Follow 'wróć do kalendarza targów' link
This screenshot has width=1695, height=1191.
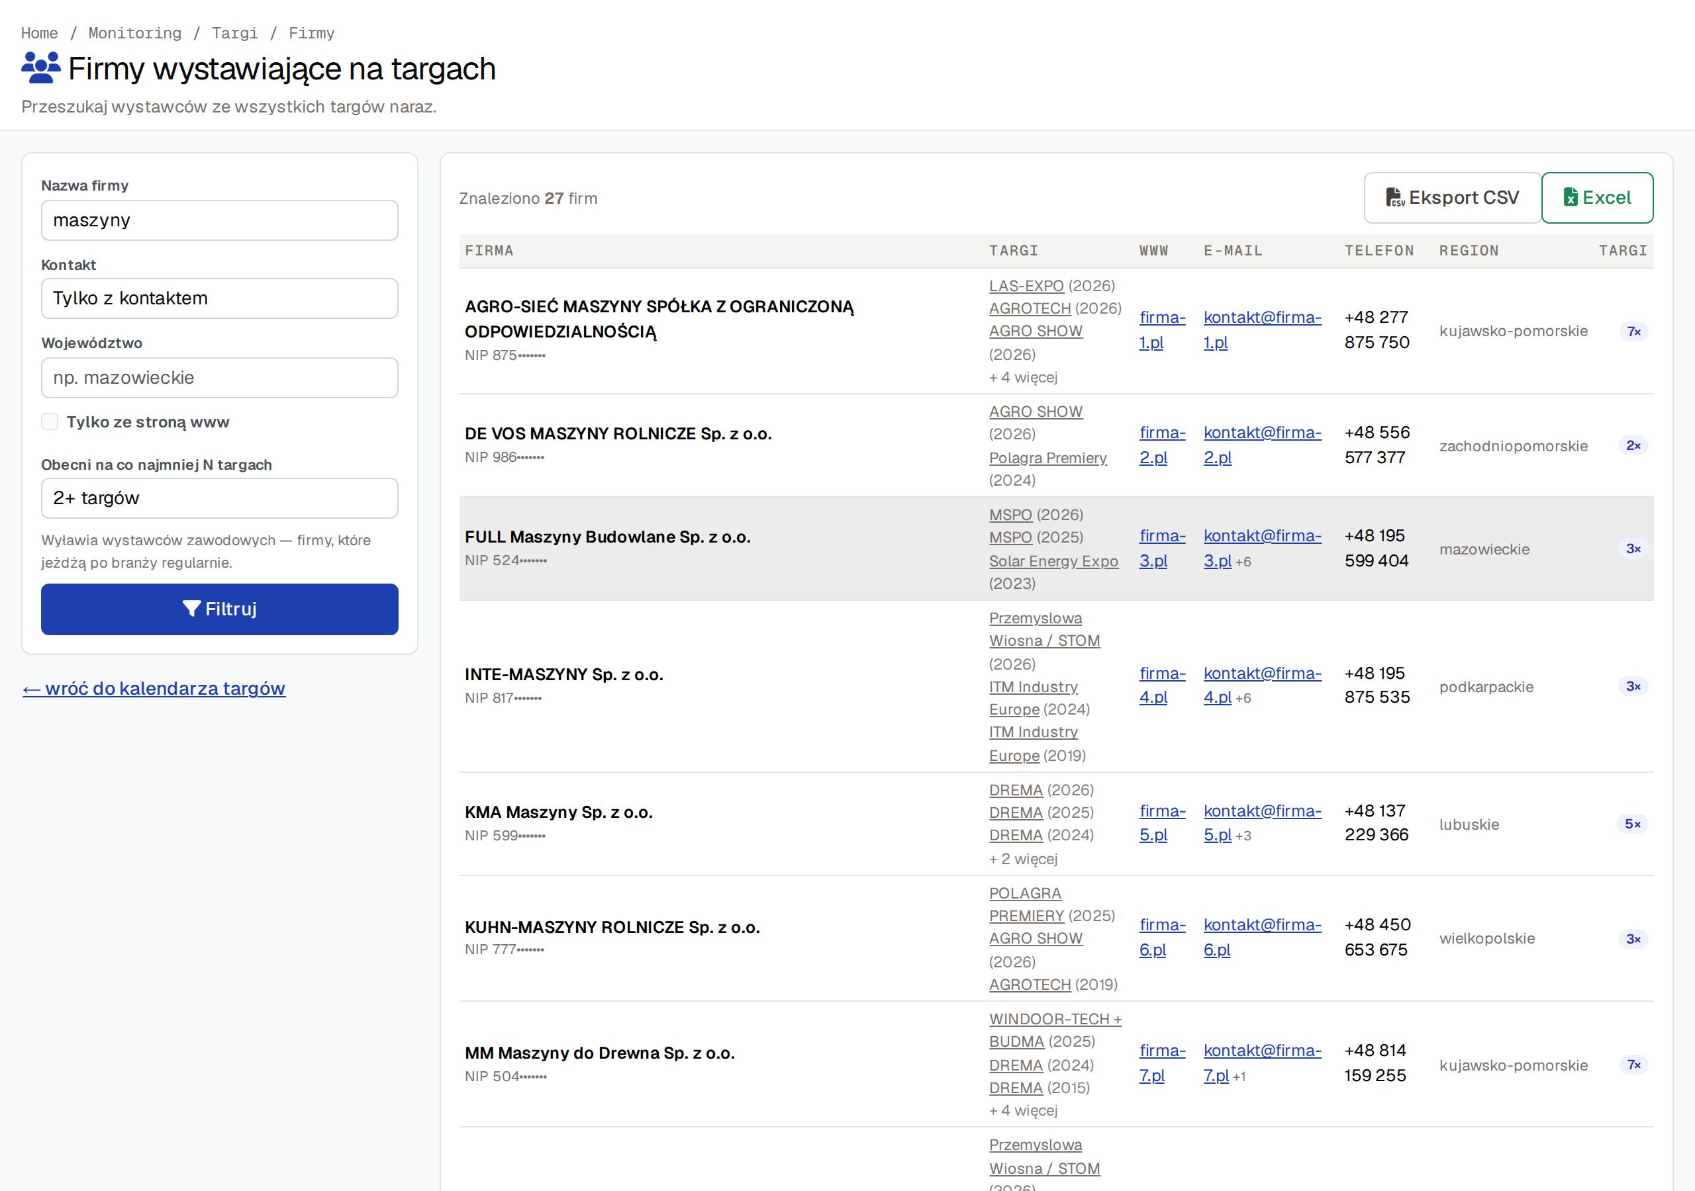point(154,689)
